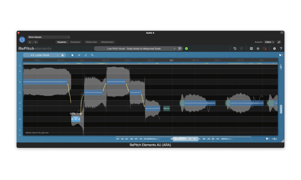Click the bottom playhead follow icon

point(268,139)
